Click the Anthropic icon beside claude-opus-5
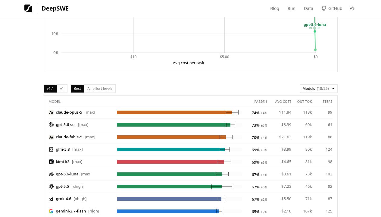The image size is (381, 217). tap(51, 112)
